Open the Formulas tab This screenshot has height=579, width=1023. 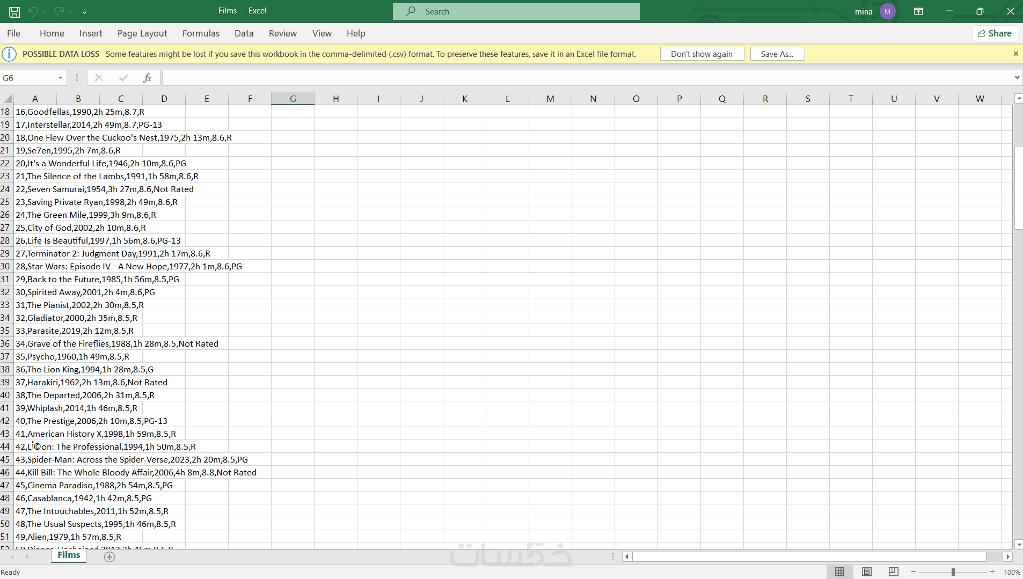point(201,33)
